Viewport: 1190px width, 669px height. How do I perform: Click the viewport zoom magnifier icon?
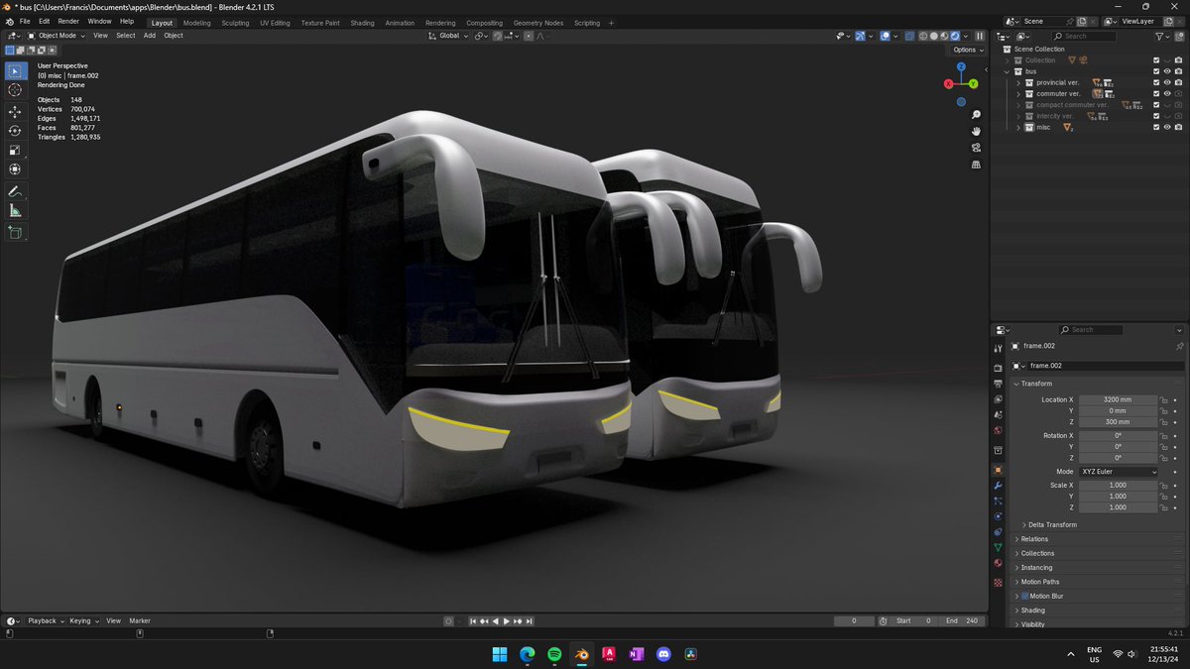[x=977, y=116]
